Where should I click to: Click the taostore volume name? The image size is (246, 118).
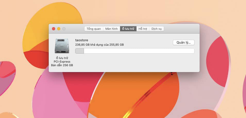82,40
